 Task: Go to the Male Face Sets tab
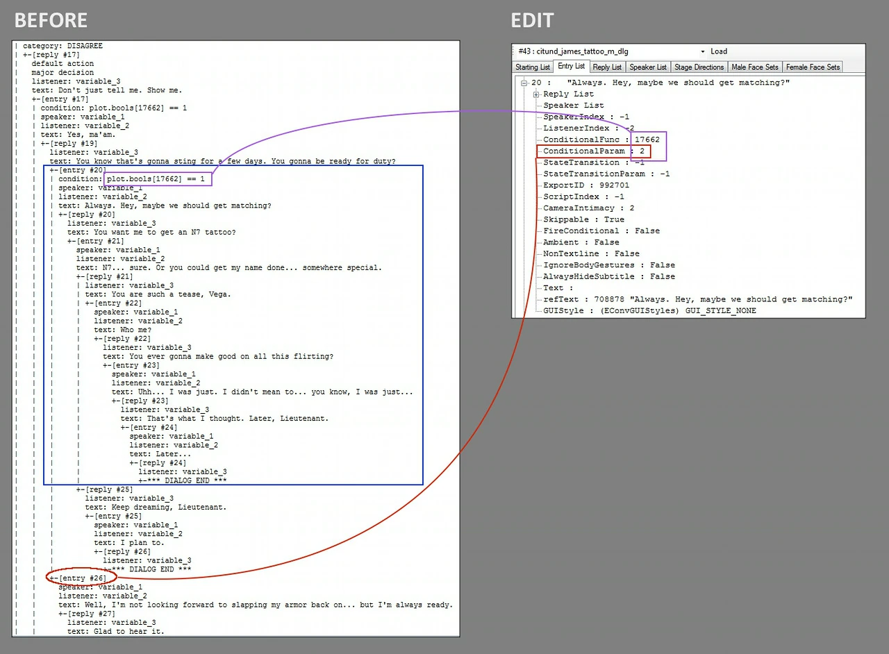tap(755, 67)
